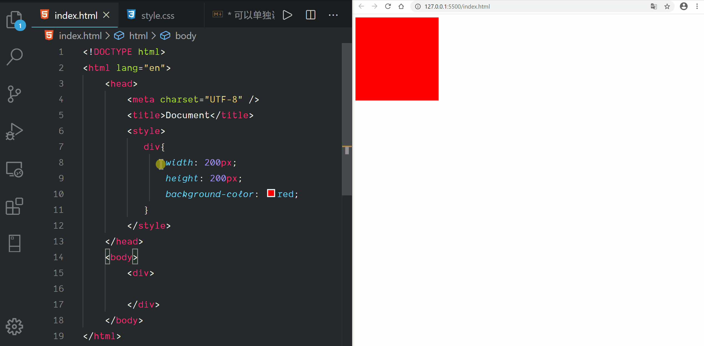Viewport: 704px width, 346px height.
Task: Click 'width' property on line 8
Action: (x=179, y=162)
